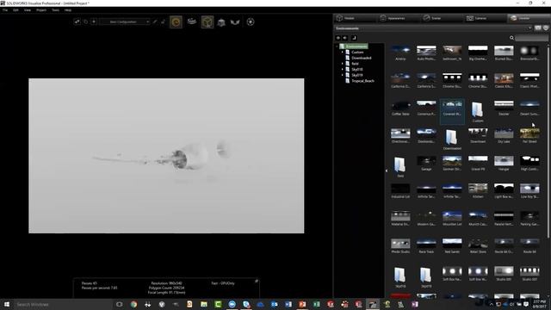Image resolution: width=551 pixels, height=310 pixels.
Task: Click the library forward navigation arrow
Action: (x=344, y=38)
